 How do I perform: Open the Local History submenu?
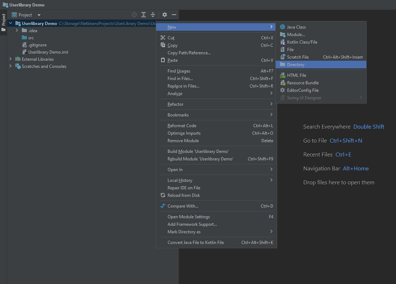pyautogui.click(x=216, y=180)
